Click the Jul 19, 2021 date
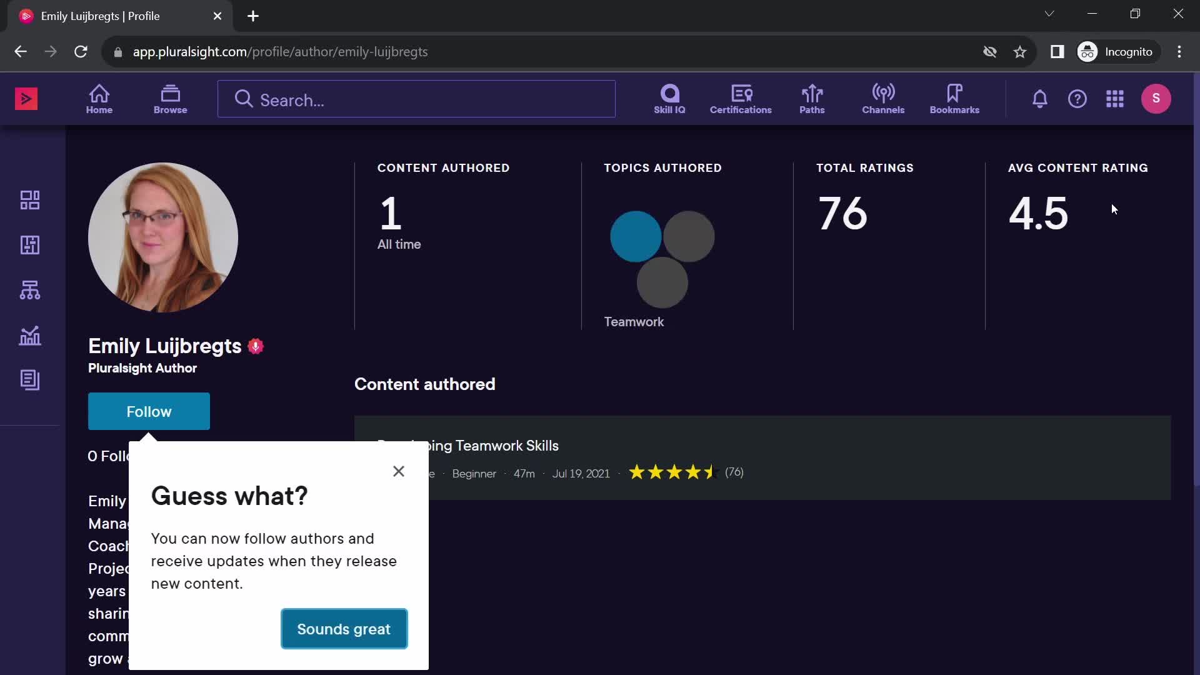The width and height of the screenshot is (1200, 675). (581, 474)
